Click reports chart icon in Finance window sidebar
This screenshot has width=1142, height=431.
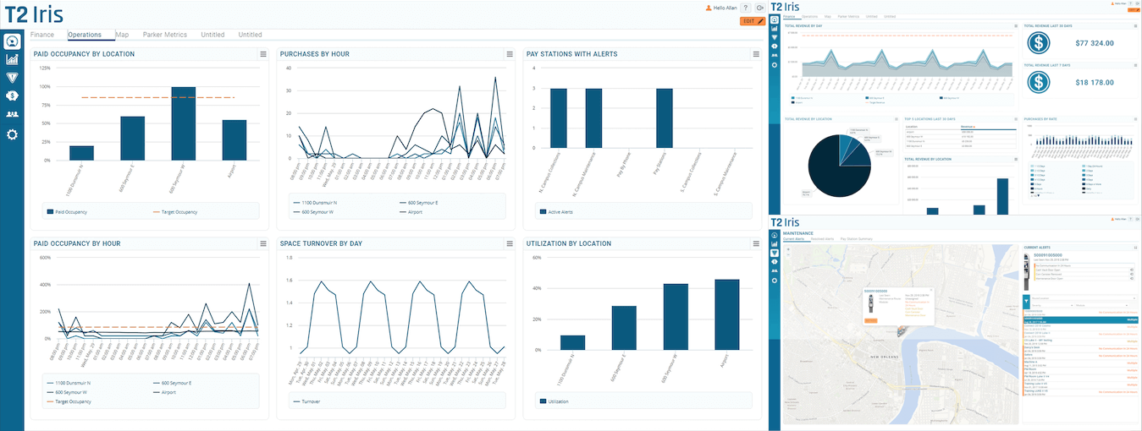click(x=775, y=29)
